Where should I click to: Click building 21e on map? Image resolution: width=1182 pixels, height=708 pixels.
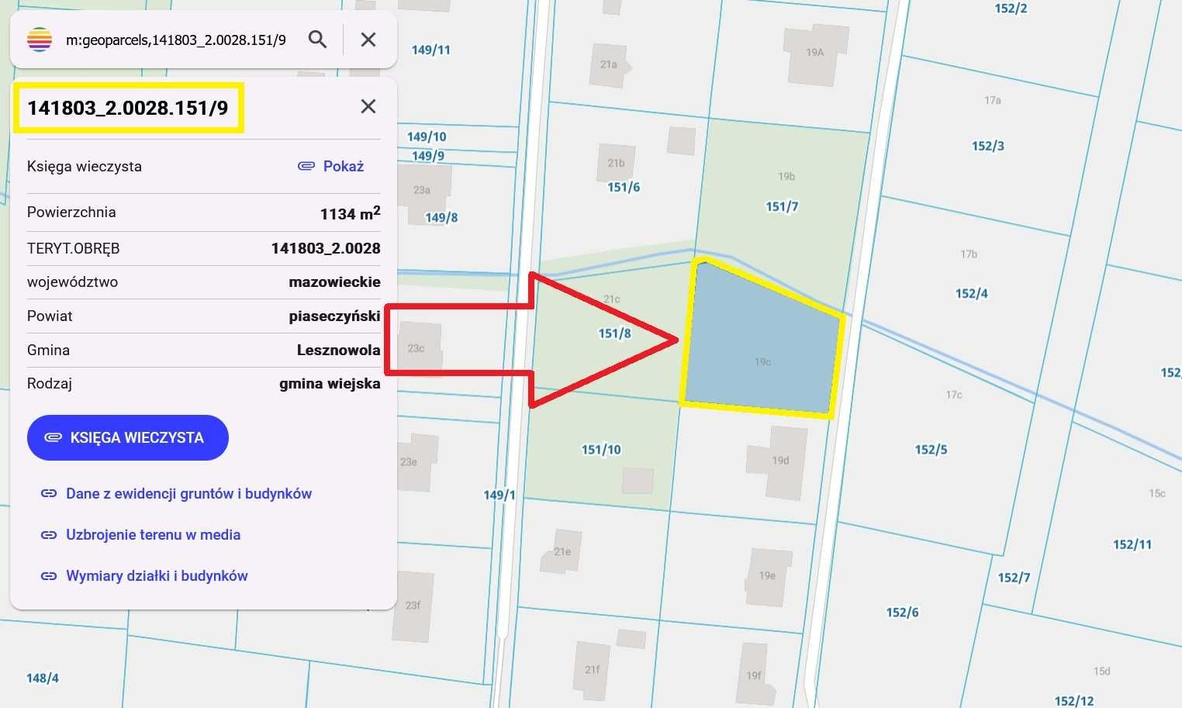[562, 551]
